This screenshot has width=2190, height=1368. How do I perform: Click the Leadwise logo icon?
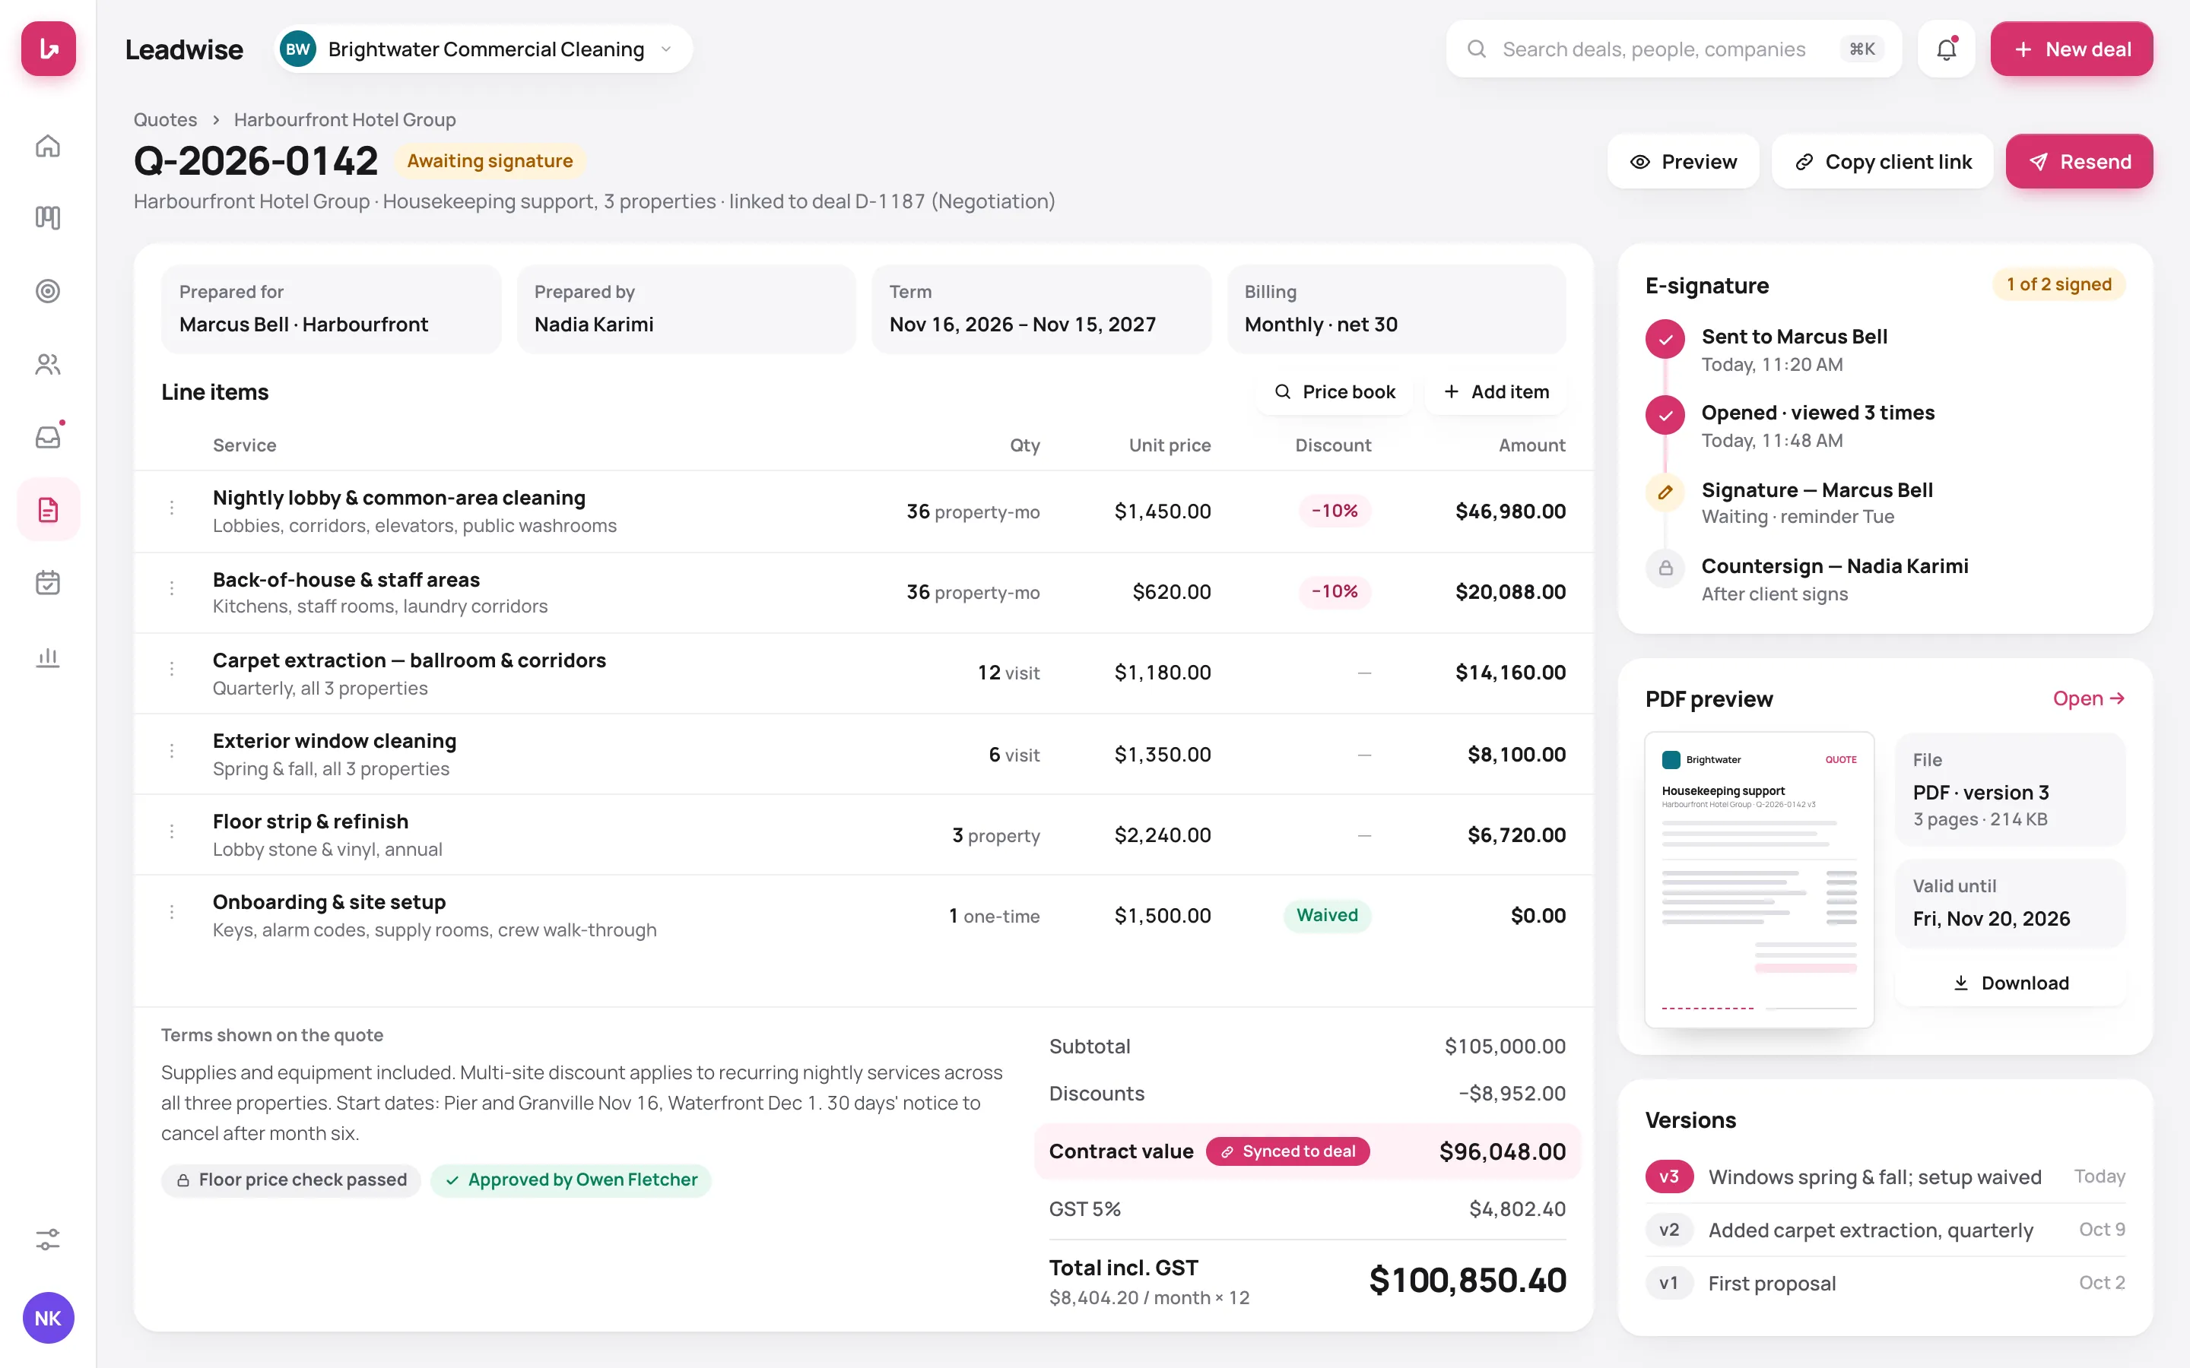48,49
